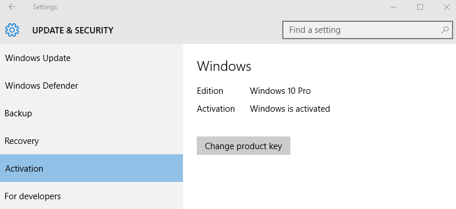Close the Settings window

(447, 7)
